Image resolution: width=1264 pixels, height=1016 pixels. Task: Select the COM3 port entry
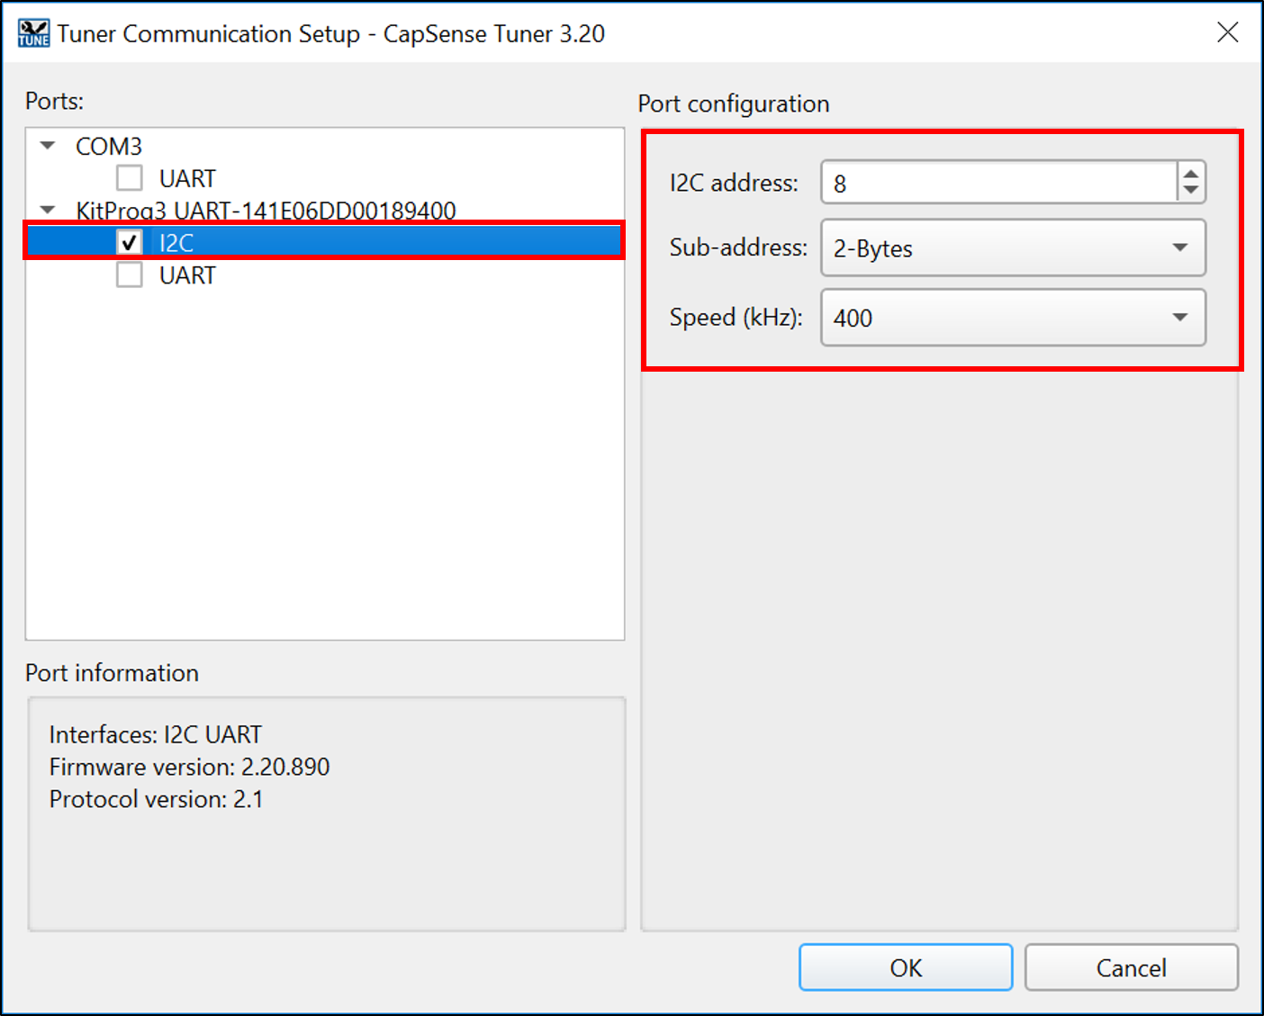pyautogui.click(x=109, y=146)
